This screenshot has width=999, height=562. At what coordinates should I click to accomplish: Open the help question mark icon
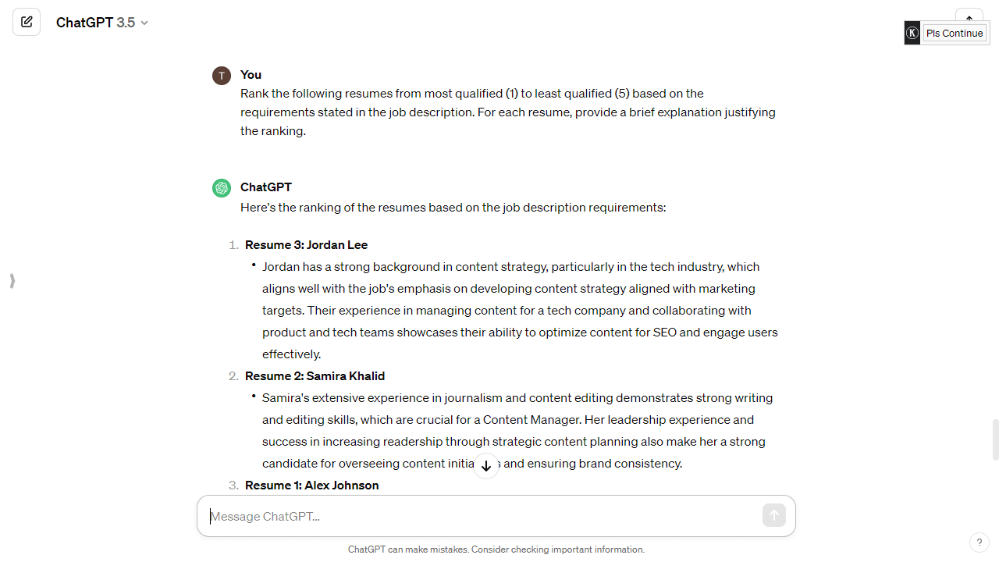coord(979,542)
